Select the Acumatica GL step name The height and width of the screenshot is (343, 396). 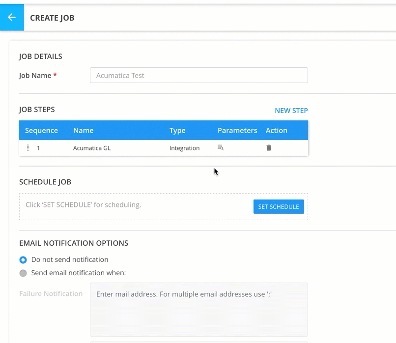click(x=92, y=148)
